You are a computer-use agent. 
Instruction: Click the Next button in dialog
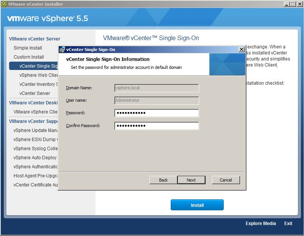(x=191, y=180)
